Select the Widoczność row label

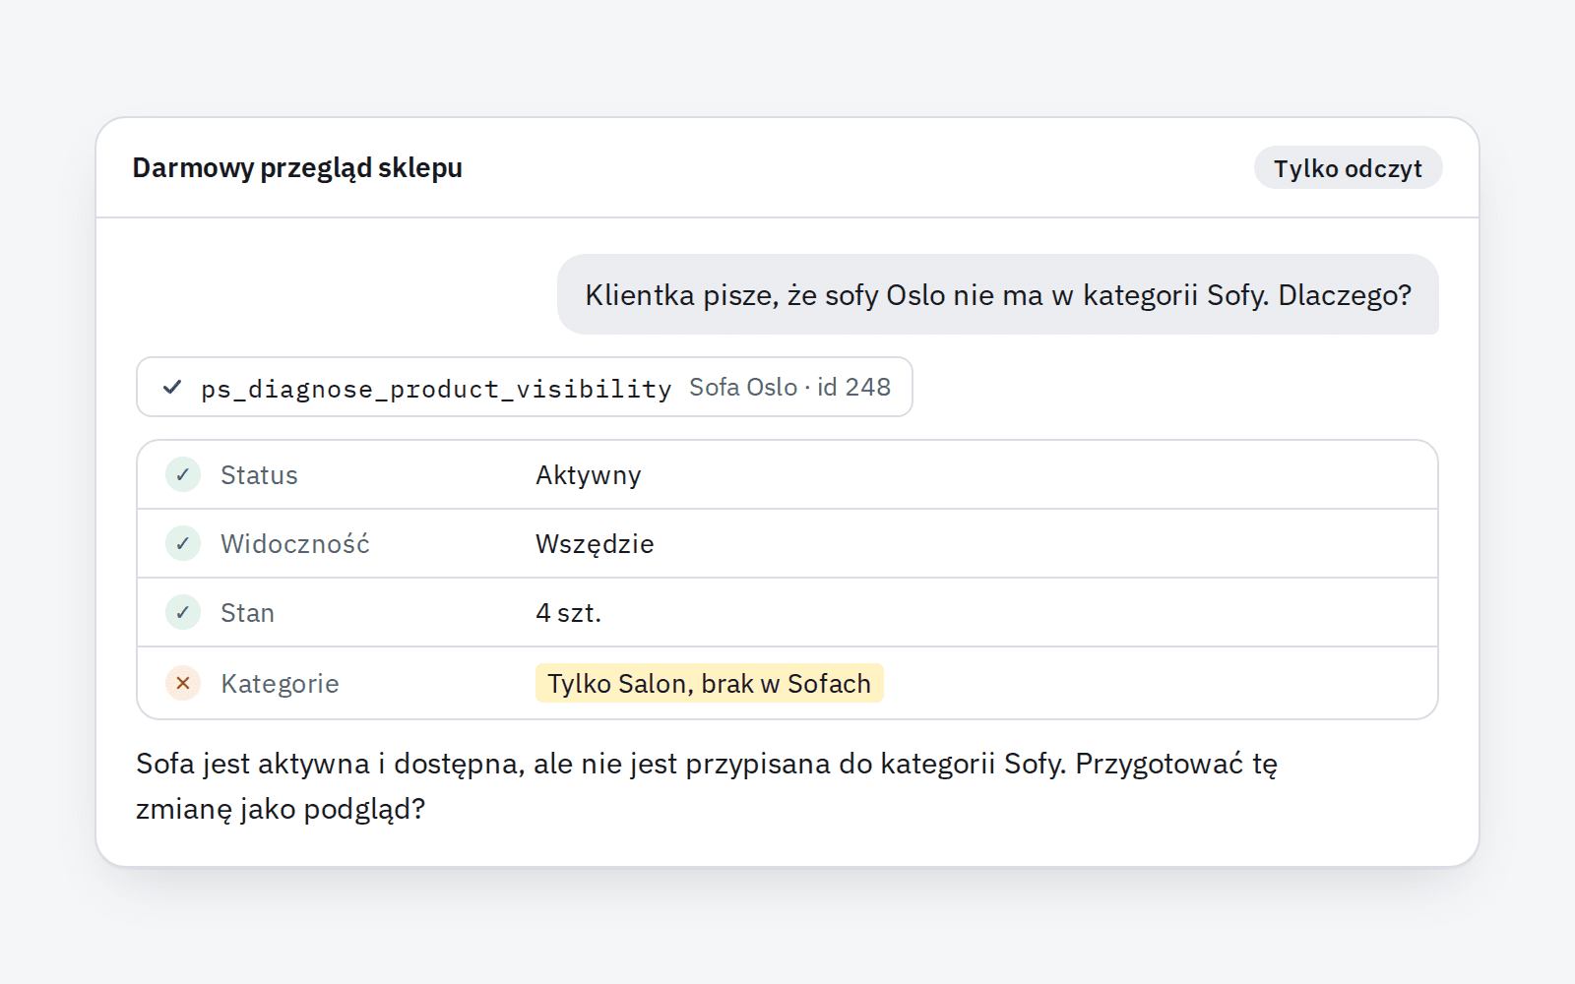point(295,544)
